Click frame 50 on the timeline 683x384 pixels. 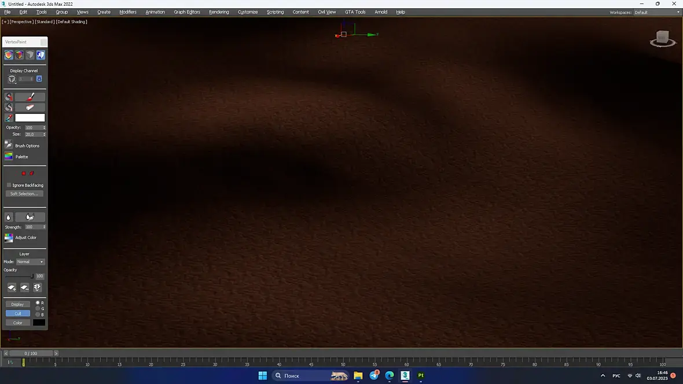pos(343,362)
